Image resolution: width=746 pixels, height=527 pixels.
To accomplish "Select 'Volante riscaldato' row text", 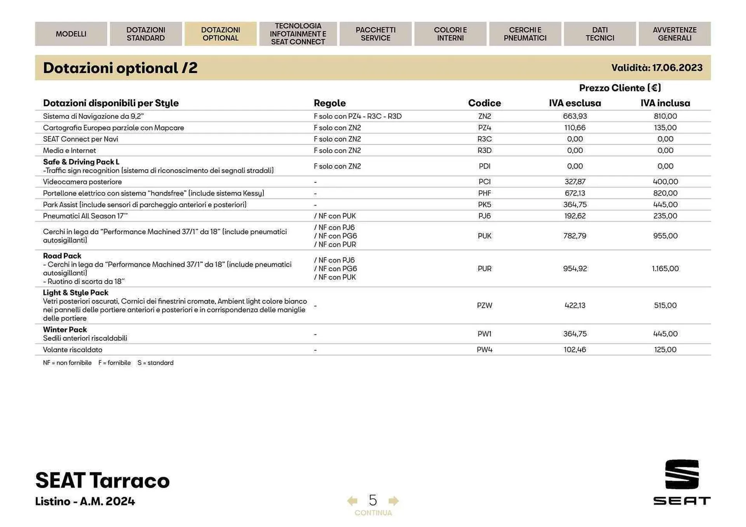I will pyautogui.click(x=73, y=350).
